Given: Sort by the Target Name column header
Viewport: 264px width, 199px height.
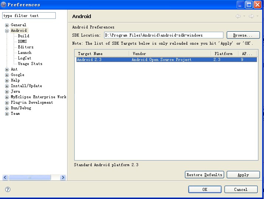Looking at the screenshot, I should click(x=102, y=54).
